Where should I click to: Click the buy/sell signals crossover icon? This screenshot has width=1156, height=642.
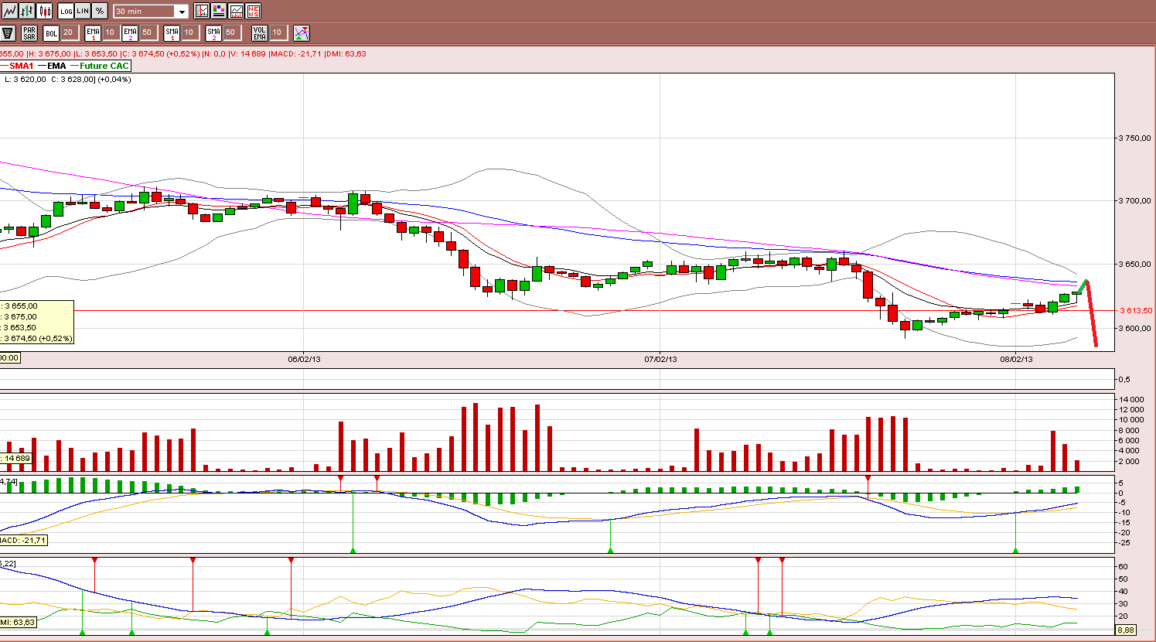[302, 32]
